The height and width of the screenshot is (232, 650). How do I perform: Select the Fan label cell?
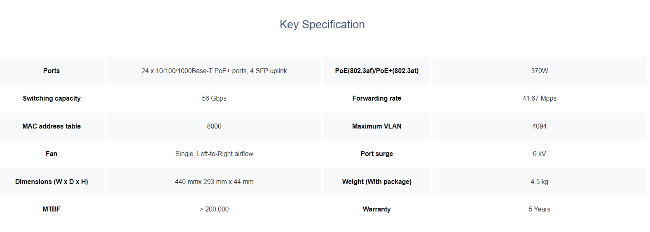[51, 154]
